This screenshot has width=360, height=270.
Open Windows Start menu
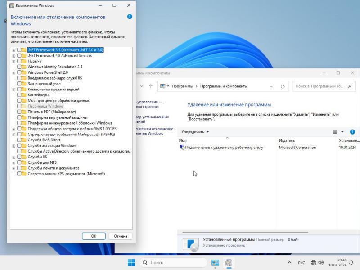click(131, 263)
